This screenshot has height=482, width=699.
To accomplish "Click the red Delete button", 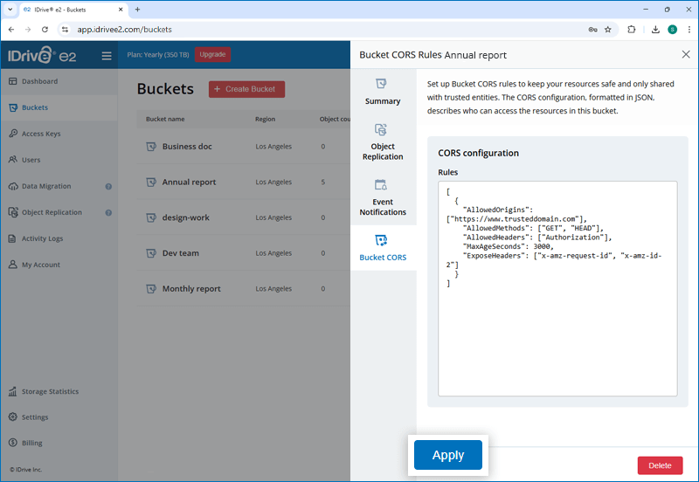I will tap(660, 465).
